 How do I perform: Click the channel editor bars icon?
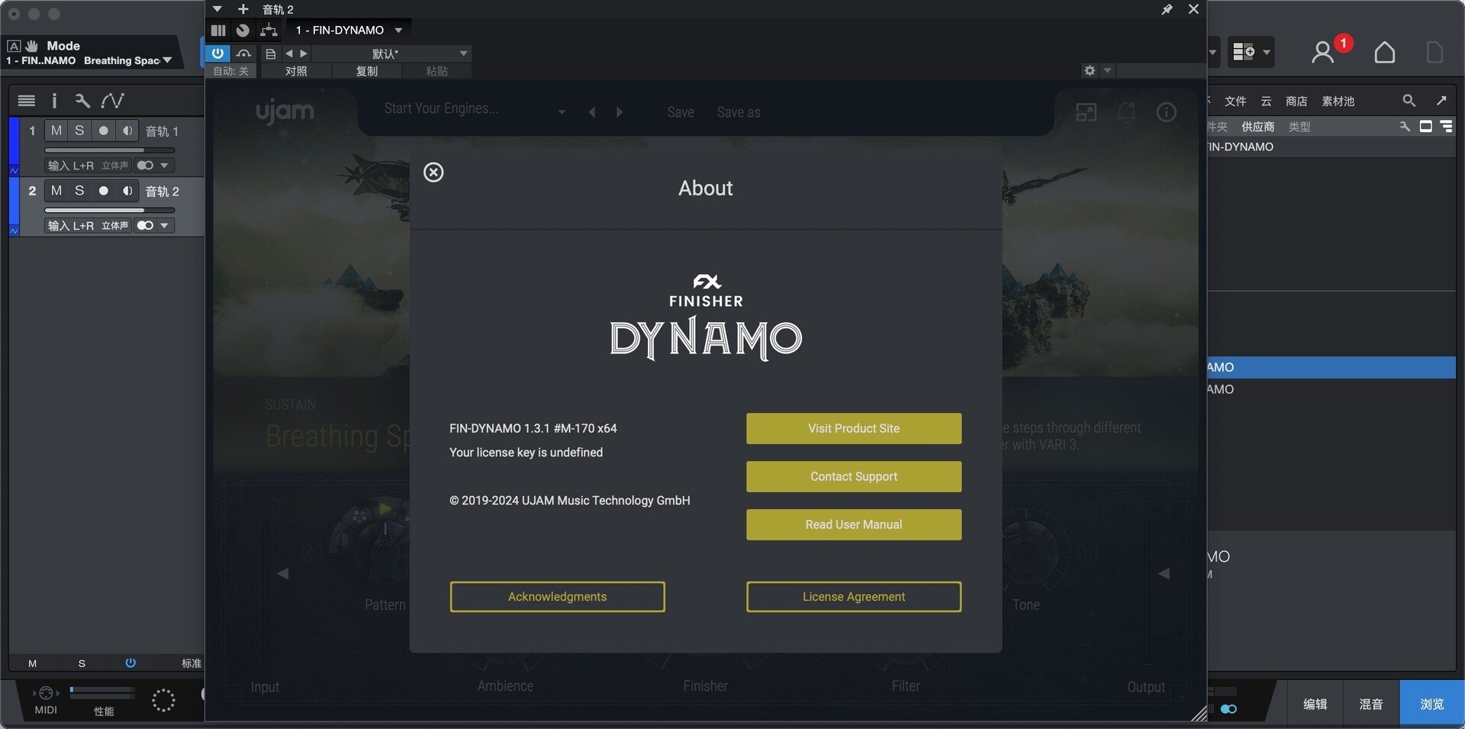click(x=218, y=31)
